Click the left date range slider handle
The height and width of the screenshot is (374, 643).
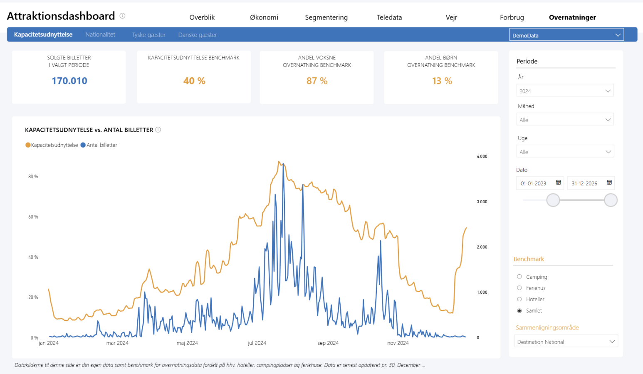(x=553, y=200)
